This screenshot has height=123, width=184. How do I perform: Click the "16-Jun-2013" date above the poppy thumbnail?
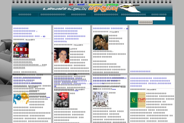point(80,89)
